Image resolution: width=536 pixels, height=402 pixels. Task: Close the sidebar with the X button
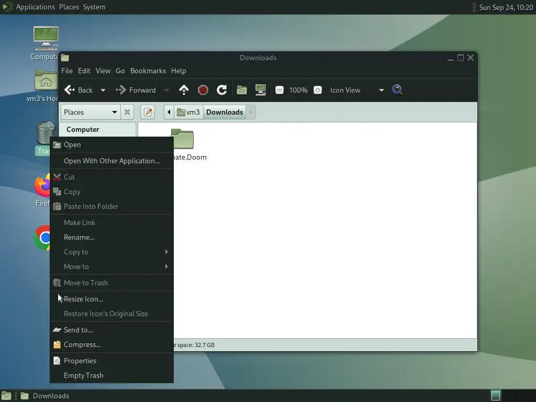pos(127,112)
